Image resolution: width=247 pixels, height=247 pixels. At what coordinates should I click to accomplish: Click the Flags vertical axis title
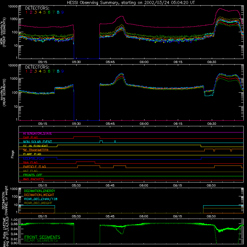click(12, 154)
